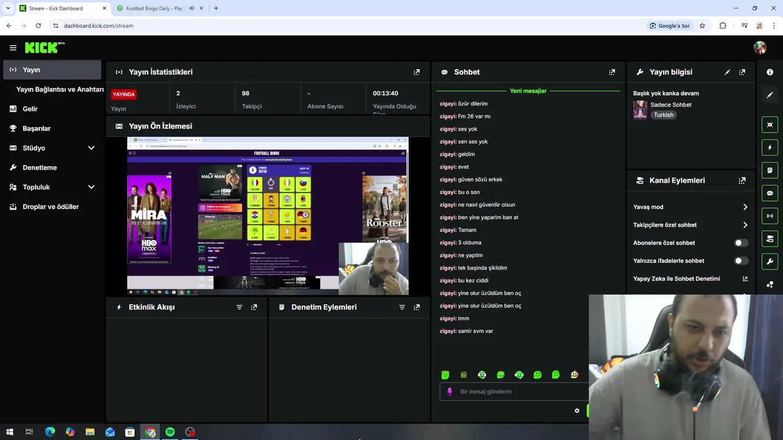Click the Yeni mesajlar divider label
The height and width of the screenshot is (440, 783).
[528, 91]
